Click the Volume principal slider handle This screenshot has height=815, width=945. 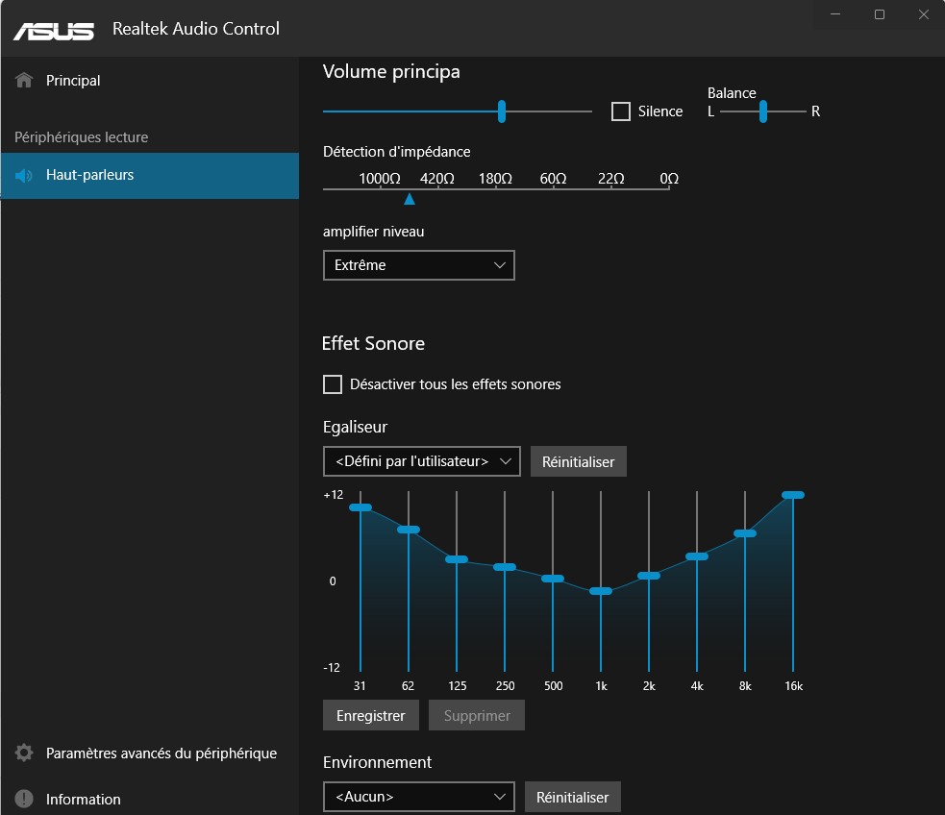pos(502,111)
